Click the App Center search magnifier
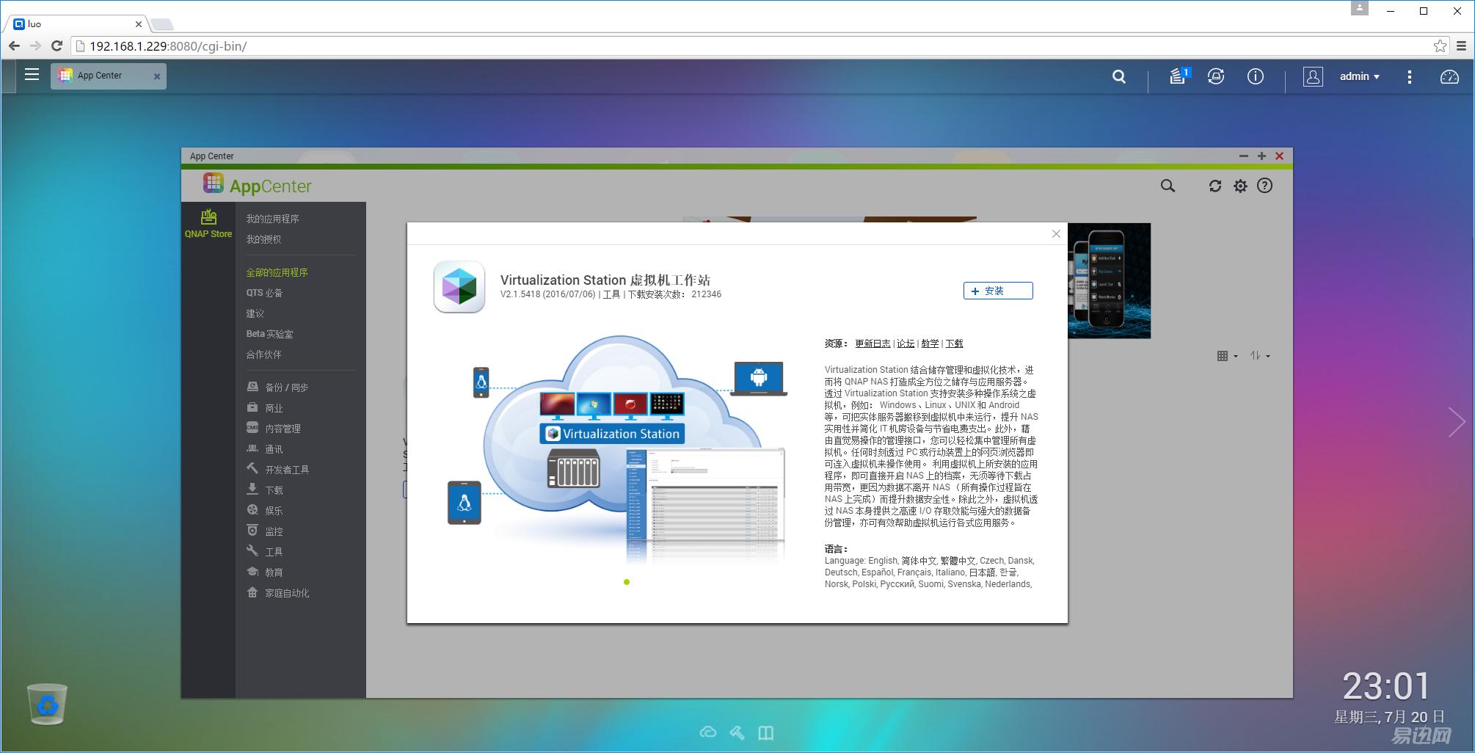Screen dimensions: 1475x753 (1168, 186)
